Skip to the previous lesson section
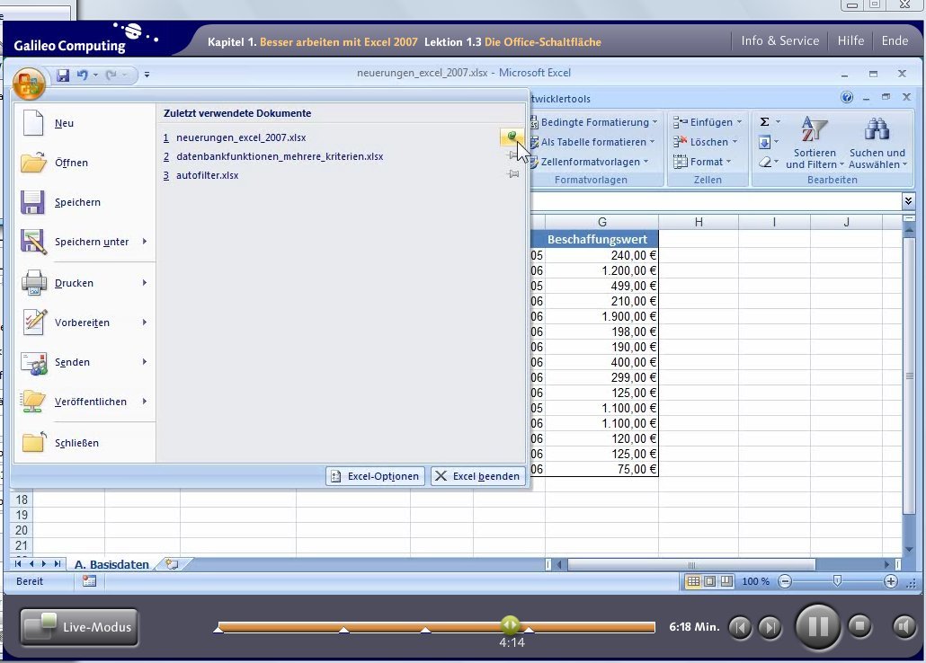The width and height of the screenshot is (926, 663). [x=740, y=627]
